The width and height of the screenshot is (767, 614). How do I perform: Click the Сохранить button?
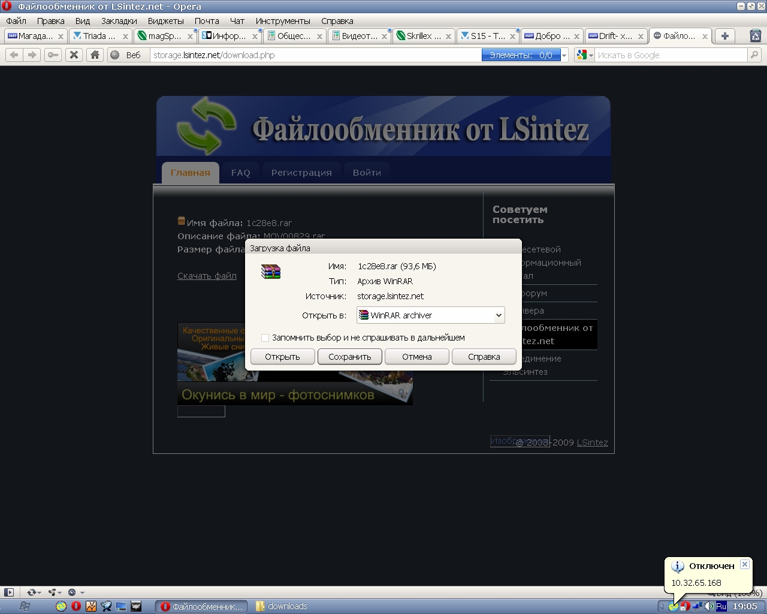point(349,357)
